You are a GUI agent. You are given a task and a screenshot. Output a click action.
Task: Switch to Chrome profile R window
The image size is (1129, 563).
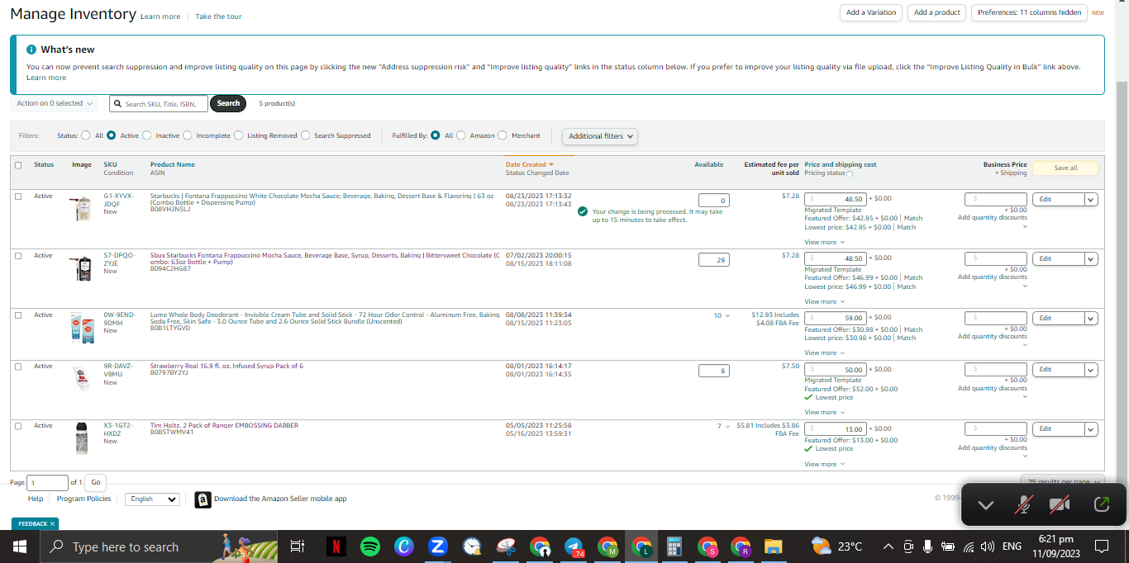click(741, 546)
